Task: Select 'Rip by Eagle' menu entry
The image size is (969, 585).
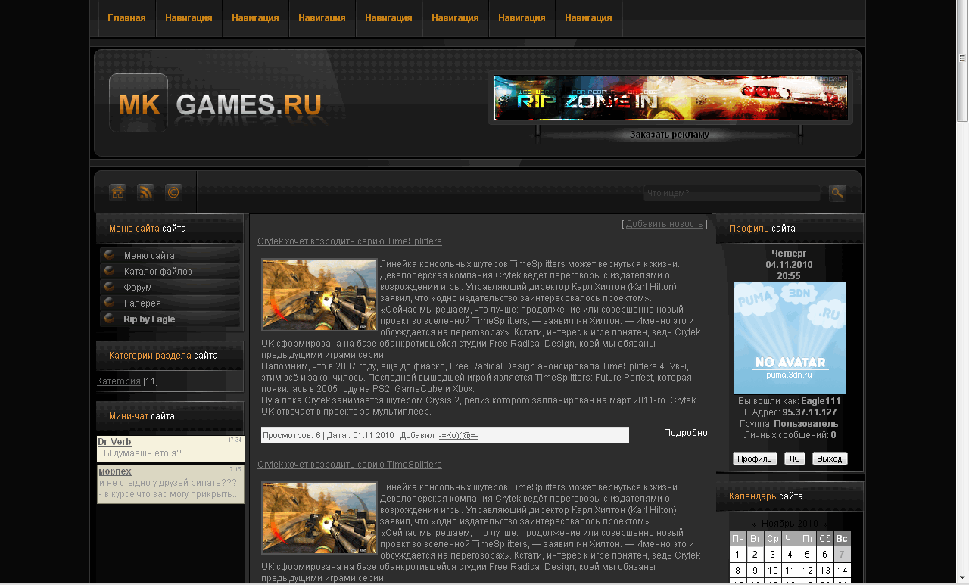Action: [x=170, y=319]
